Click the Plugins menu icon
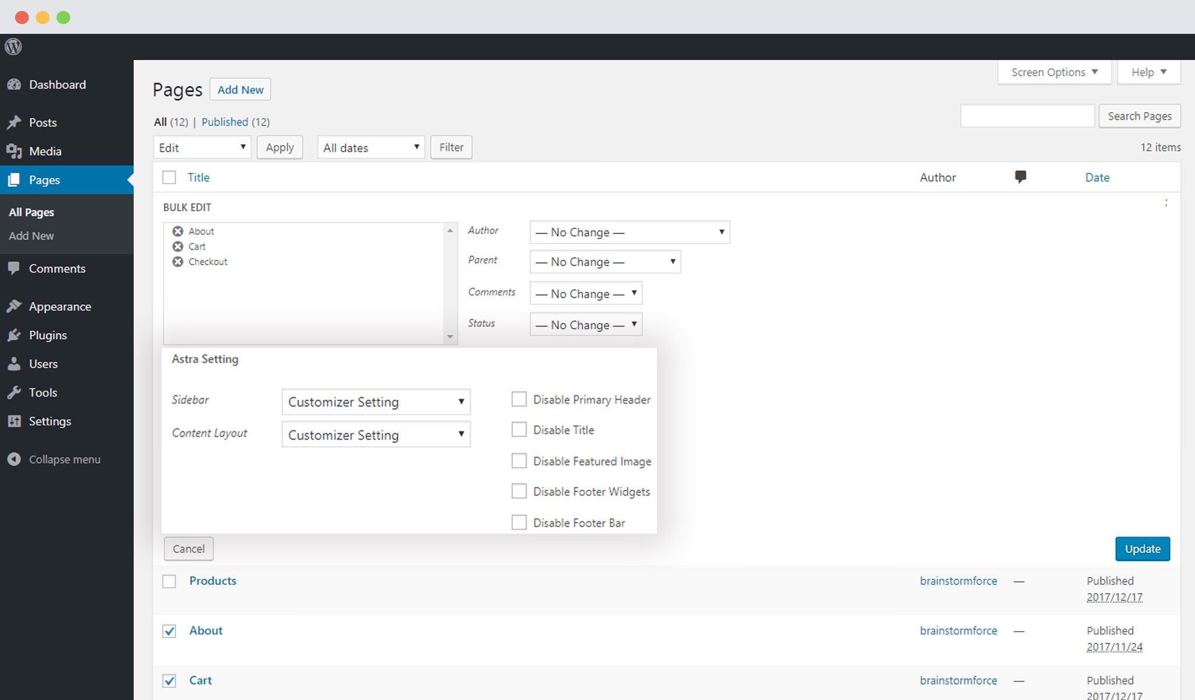This screenshot has width=1195, height=700. point(14,335)
